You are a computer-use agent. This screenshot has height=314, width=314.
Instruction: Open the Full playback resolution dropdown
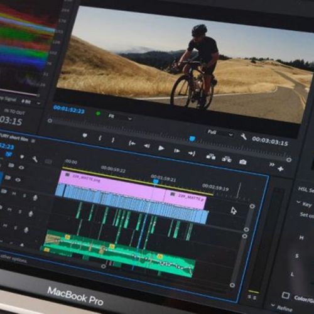(x=220, y=133)
